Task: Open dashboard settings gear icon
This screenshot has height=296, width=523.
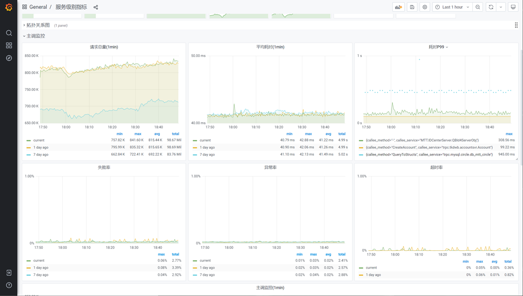Action: pyautogui.click(x=425, y=7)
